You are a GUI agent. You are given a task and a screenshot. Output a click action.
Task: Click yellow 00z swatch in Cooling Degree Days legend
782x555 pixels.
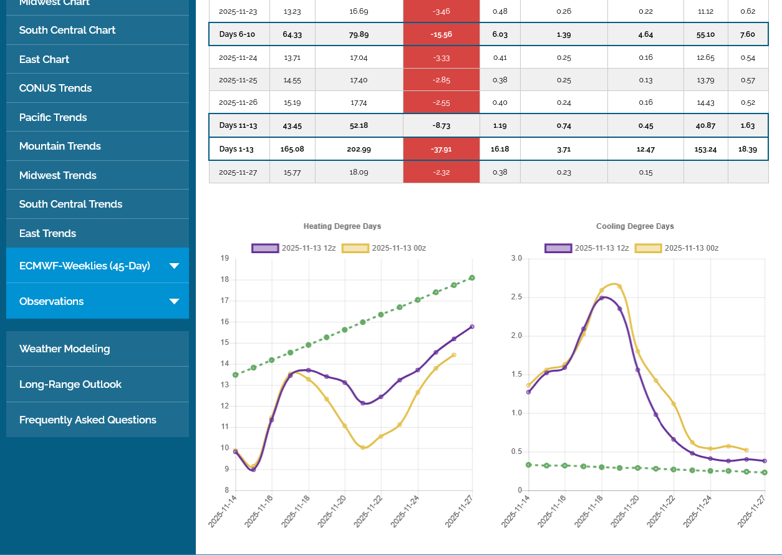pos(648,248)
